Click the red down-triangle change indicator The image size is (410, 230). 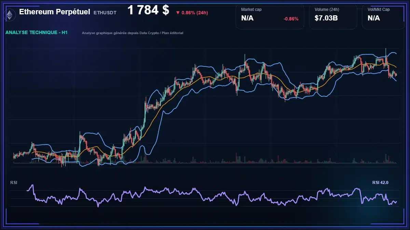pyautogui.click(x=178, y=13)
